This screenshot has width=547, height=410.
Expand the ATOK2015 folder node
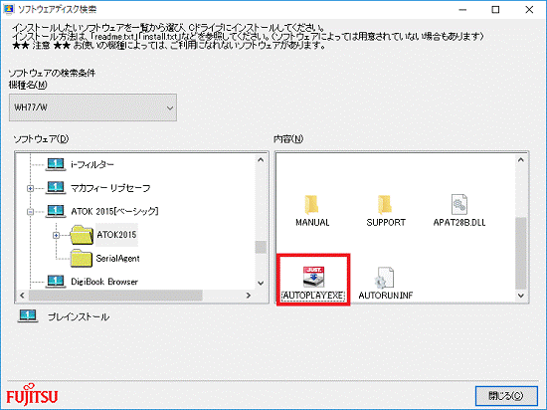pyautogui.click(x=56, y=236)
